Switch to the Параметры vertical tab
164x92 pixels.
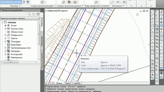coord(42,41)
